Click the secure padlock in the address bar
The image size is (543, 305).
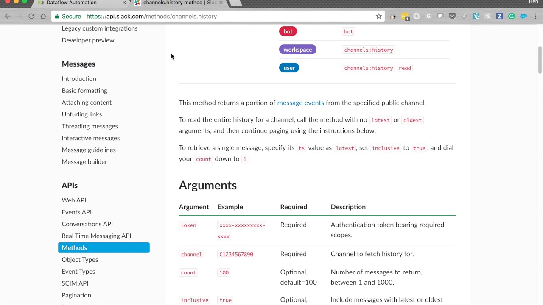(x=57, y=16)
